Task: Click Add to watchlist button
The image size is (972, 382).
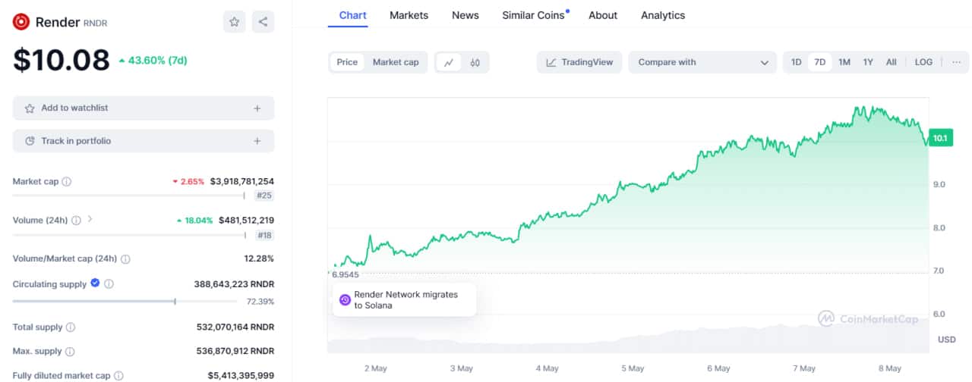Action: click(144, 108)
